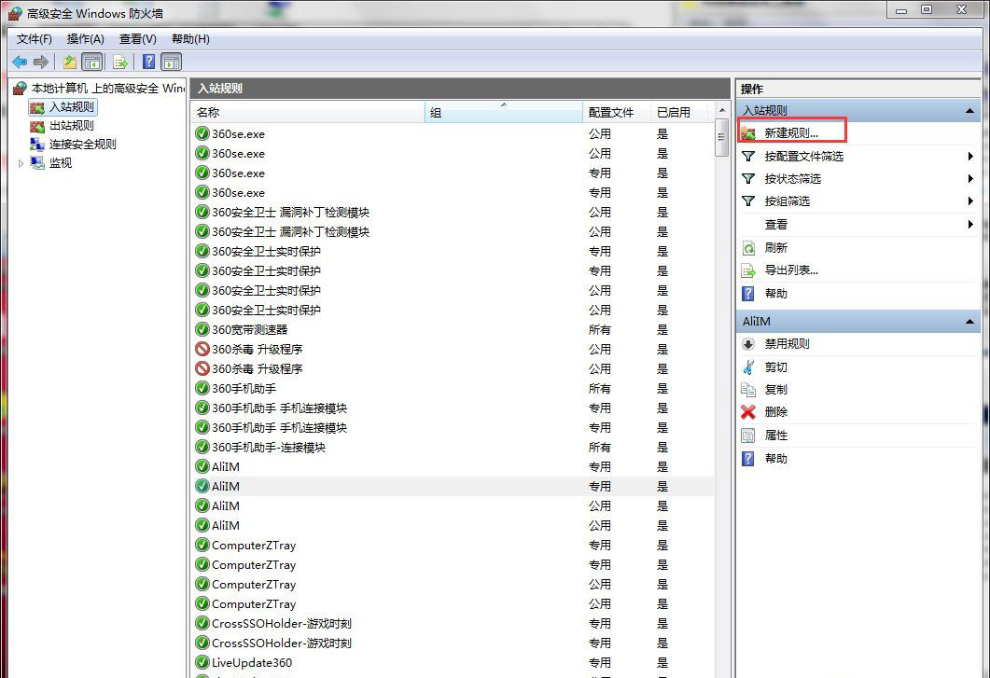Sort by the 名称 column header

308,112
